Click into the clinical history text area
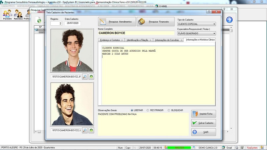The width and height of the screenshot is (267, 150). click(158, 75)
